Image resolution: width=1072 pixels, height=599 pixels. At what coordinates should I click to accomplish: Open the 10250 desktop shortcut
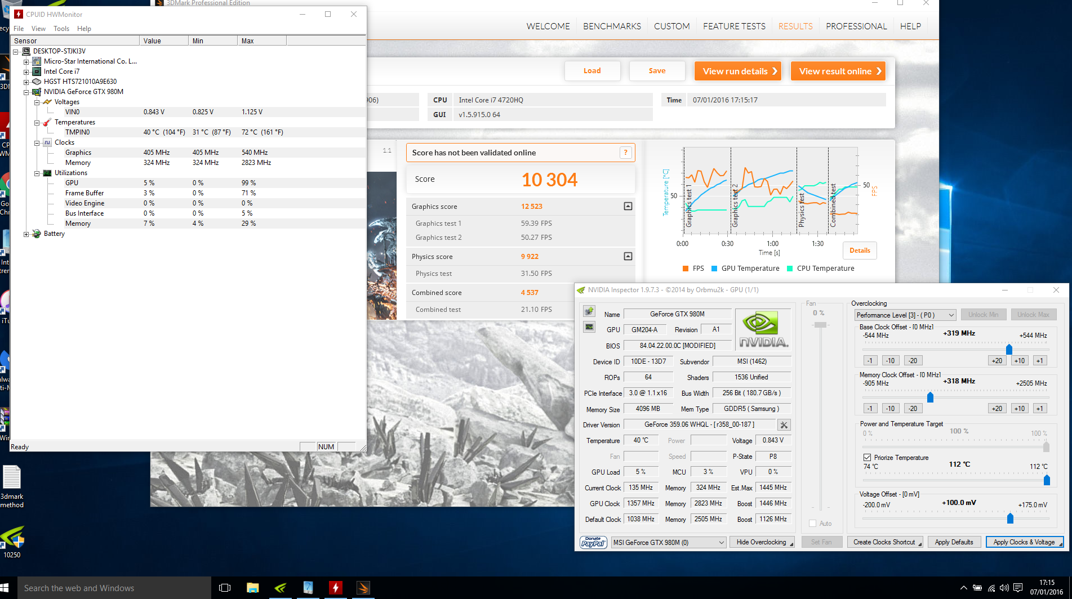(x=12, y=542)
